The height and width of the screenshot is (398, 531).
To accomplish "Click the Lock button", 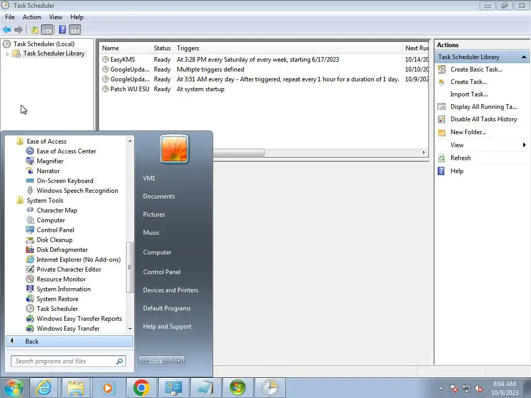I will (156, 361).
